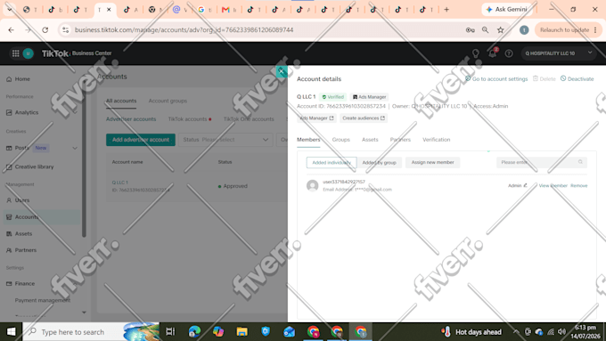Screen dimensions: 606x341
Task: Click the volume icon in system tray
Action: (x=562, y=331)
